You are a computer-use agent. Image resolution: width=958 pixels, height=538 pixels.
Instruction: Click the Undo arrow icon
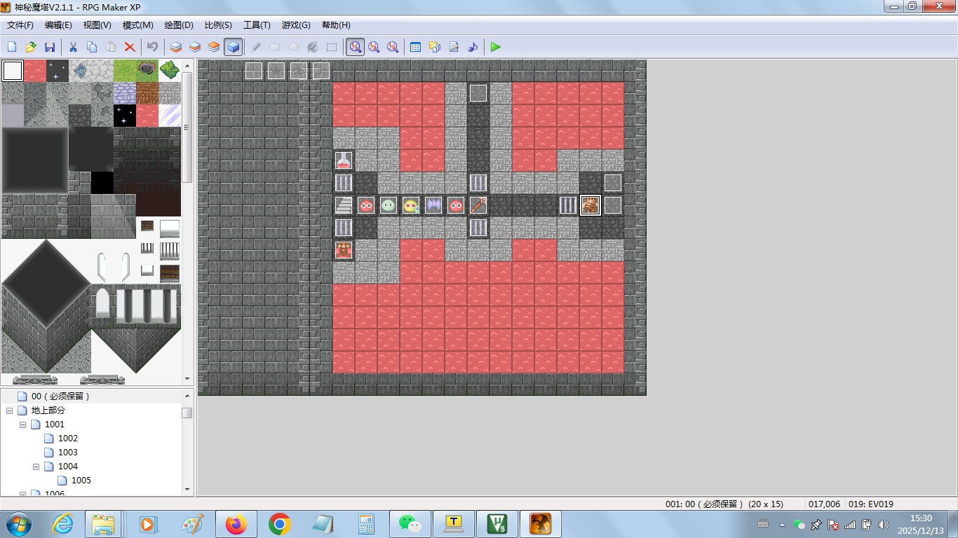click(152, 47)
